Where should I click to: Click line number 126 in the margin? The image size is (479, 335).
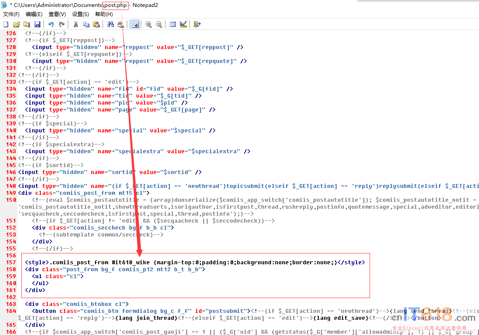pos(11,33)
